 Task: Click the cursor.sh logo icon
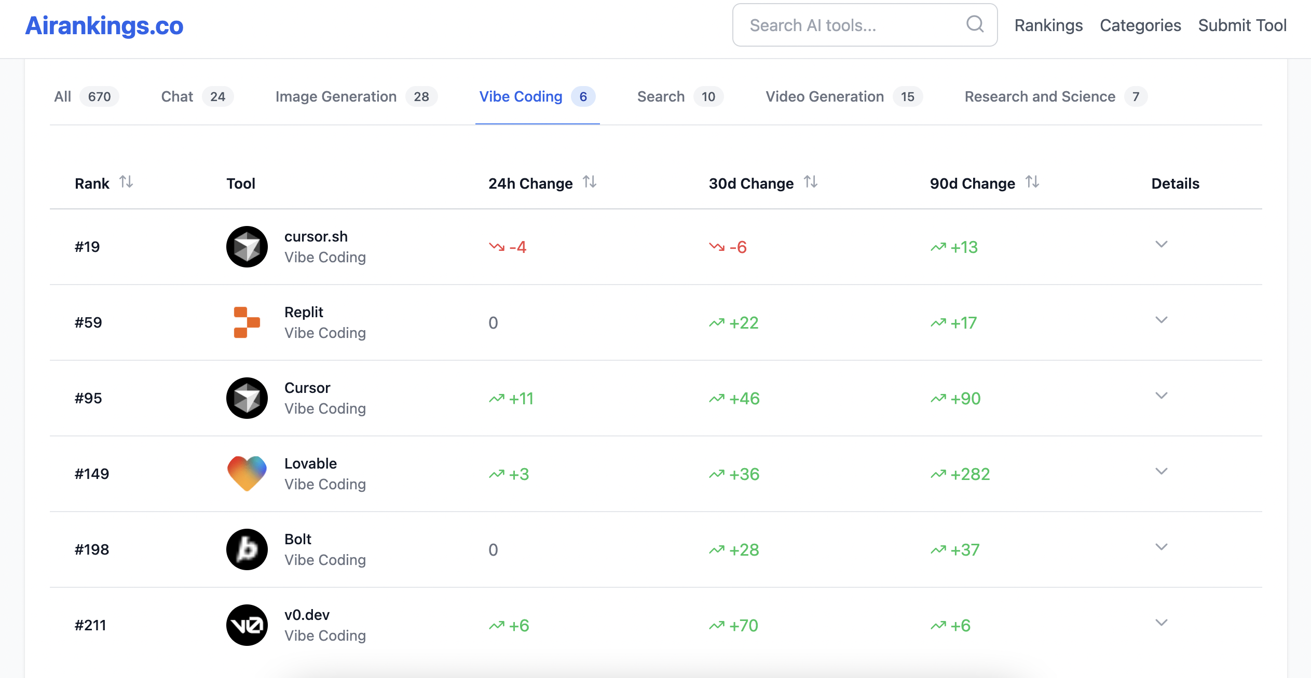pyautogui.click(x=247, y=247)
